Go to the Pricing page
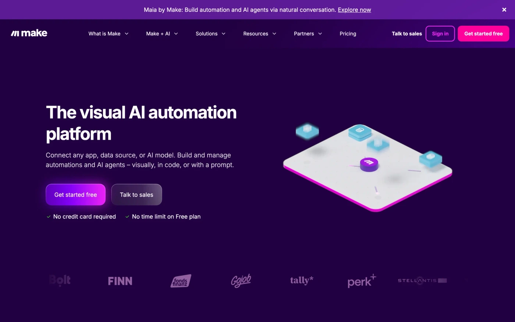 348,33
